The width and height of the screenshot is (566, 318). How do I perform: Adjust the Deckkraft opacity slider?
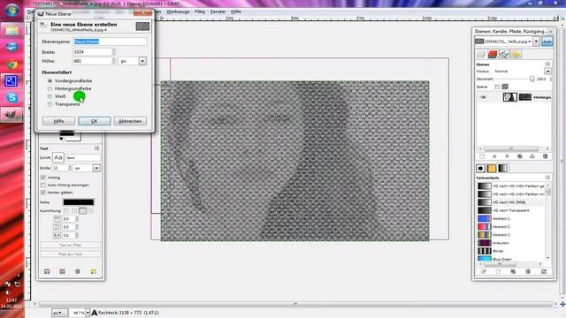click(x=515, y=79)
